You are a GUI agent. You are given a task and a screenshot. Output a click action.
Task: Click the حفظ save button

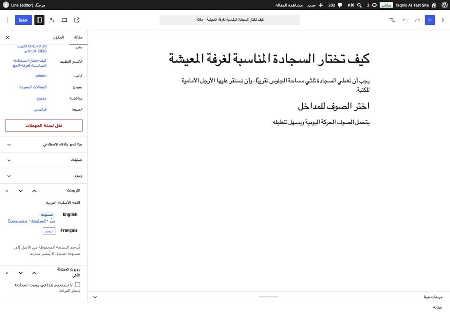pyautogui.click(x=23, y=20)
